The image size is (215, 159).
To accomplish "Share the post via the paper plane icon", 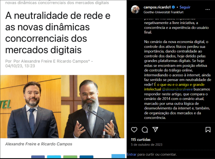I will click(x=155, y=129).
